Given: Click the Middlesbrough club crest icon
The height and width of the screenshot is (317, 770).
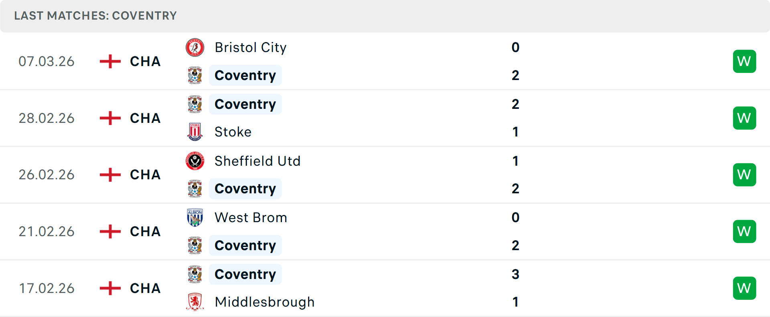Looking at the screenshot, I should (x=195, y=302).
